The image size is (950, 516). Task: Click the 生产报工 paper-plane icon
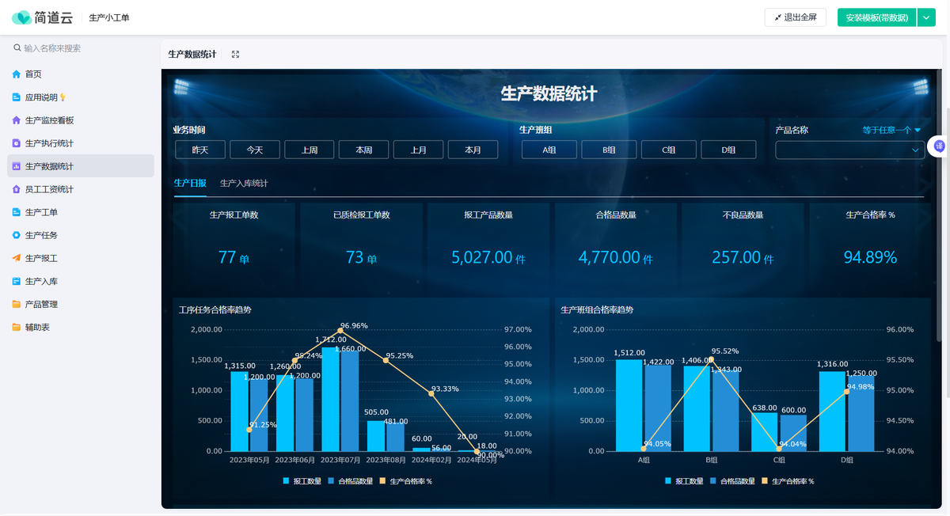[17, 258]
